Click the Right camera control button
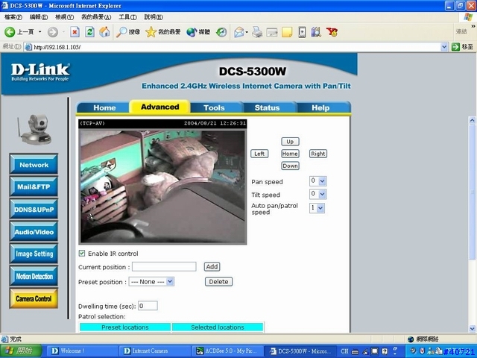This screenshot has height=358, width=477. pos(318,154)
